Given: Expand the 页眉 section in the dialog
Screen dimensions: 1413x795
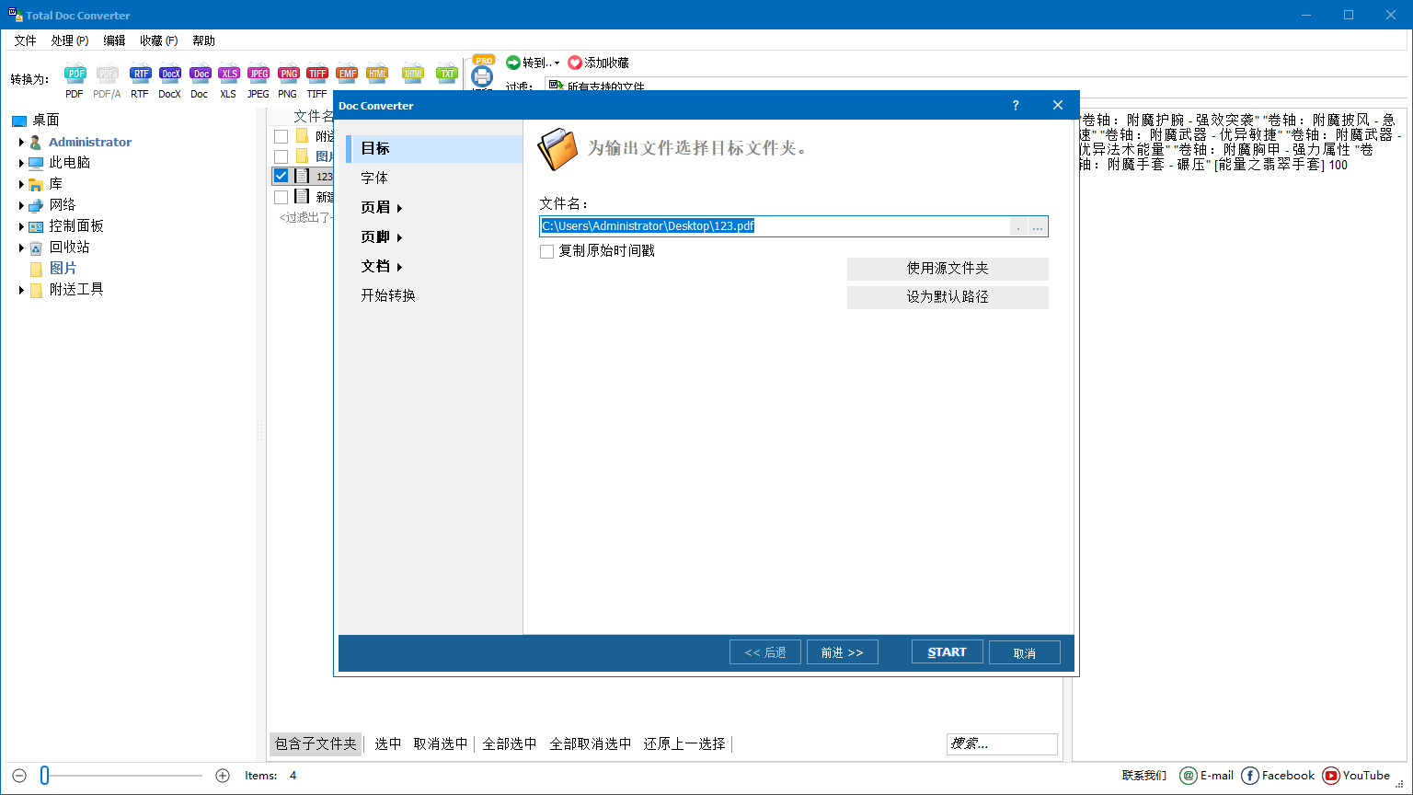Looking at the screenshot, I should [381, 207].
